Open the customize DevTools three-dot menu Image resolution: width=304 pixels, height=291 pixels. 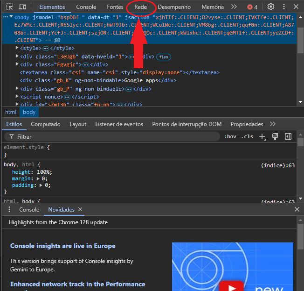pos(284,7)
